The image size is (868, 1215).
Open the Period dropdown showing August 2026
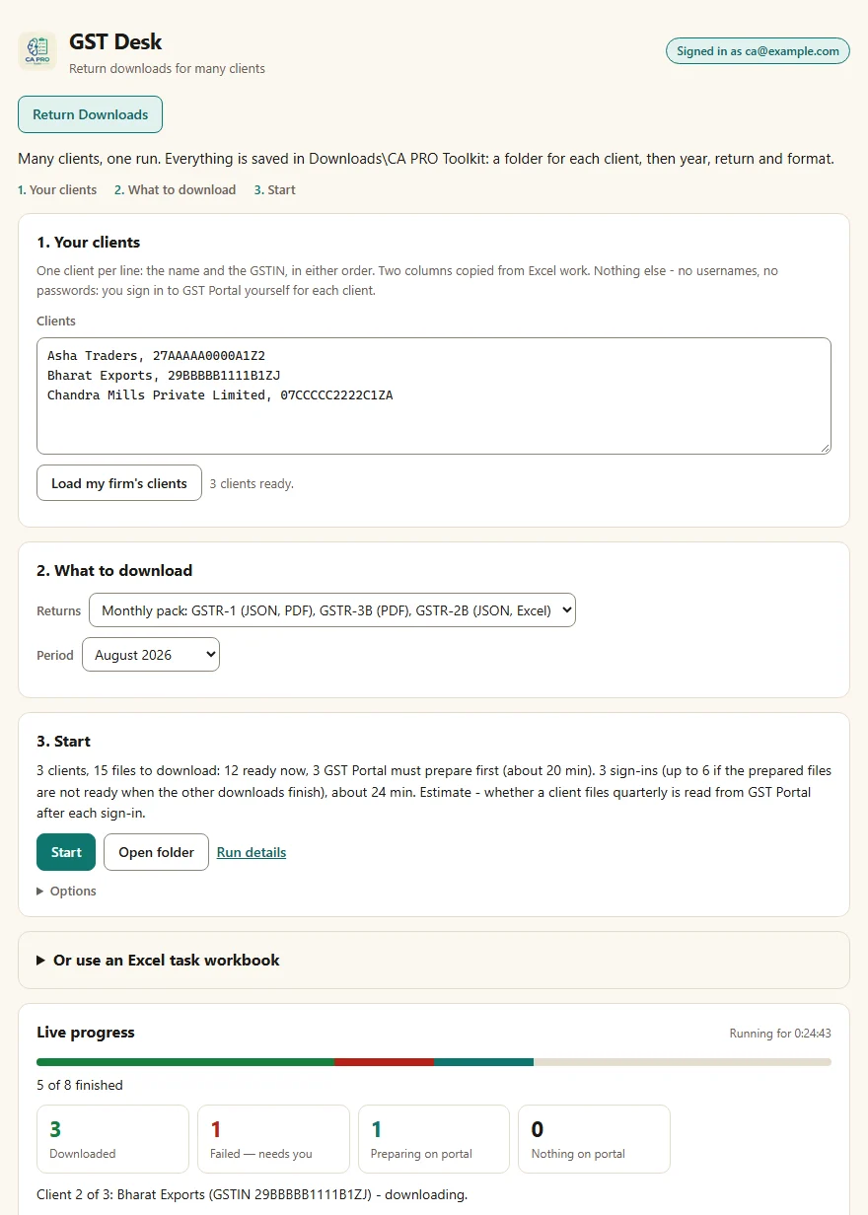tap(151, 655)
